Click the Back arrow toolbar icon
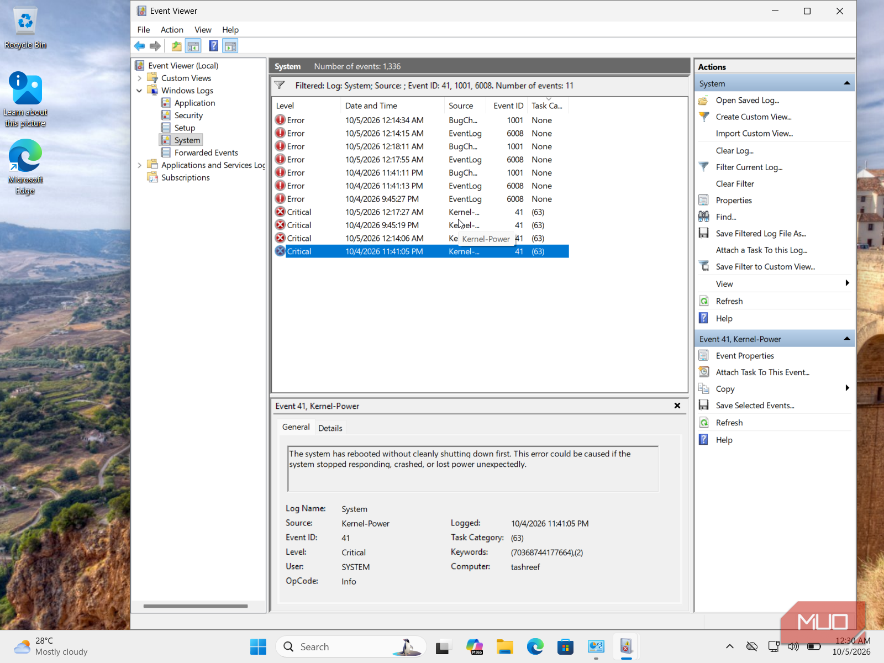884x663 pixels. [139, 46]
